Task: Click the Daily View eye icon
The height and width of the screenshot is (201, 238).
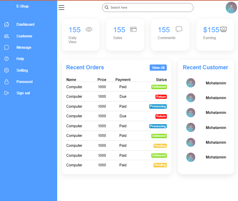Action: tap(89, 29)
